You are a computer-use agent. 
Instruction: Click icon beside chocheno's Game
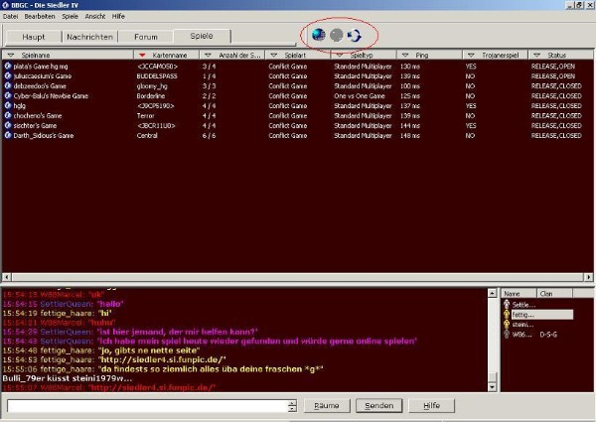[x=8, y=115]
